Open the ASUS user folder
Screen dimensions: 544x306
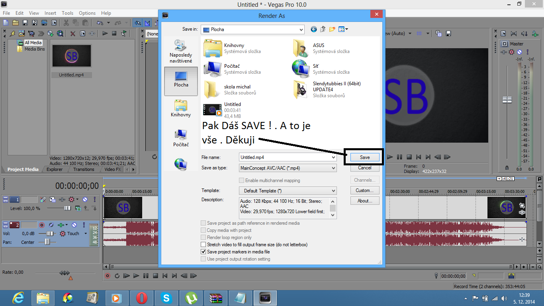(x=301, y=48)
